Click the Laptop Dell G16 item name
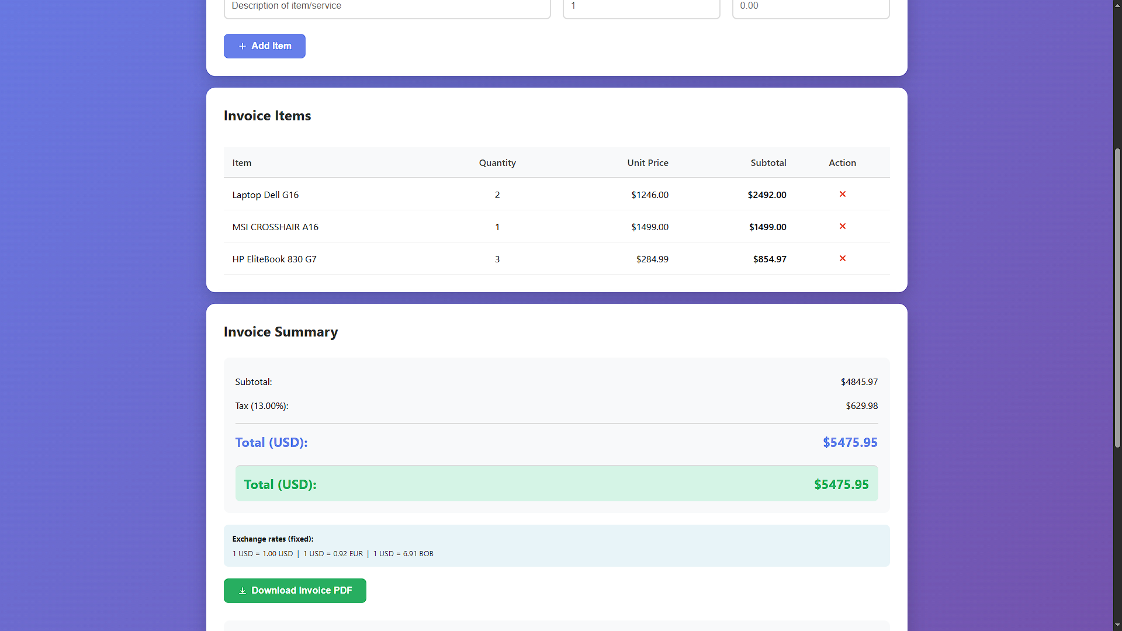The image size is (1122, 631). click(265, 195)
